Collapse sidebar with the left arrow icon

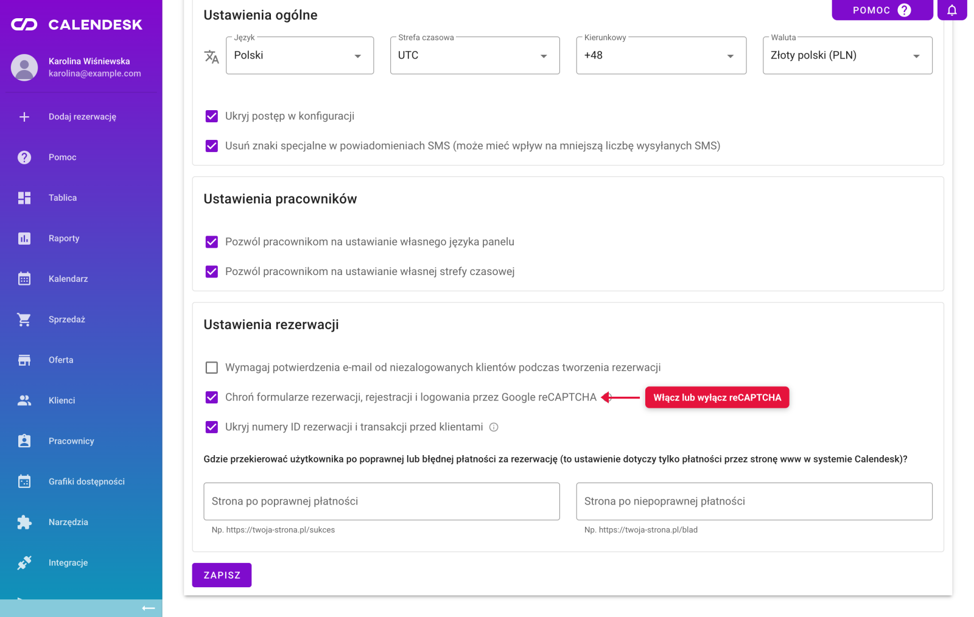point(149,608)
